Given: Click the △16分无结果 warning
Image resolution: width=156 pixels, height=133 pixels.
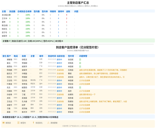Looking at the screenshot, I should 85,112.
